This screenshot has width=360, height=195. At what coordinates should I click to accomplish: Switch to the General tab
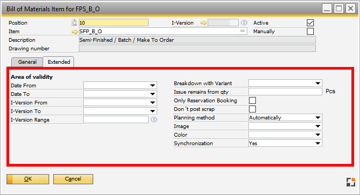tap(27, 62)
